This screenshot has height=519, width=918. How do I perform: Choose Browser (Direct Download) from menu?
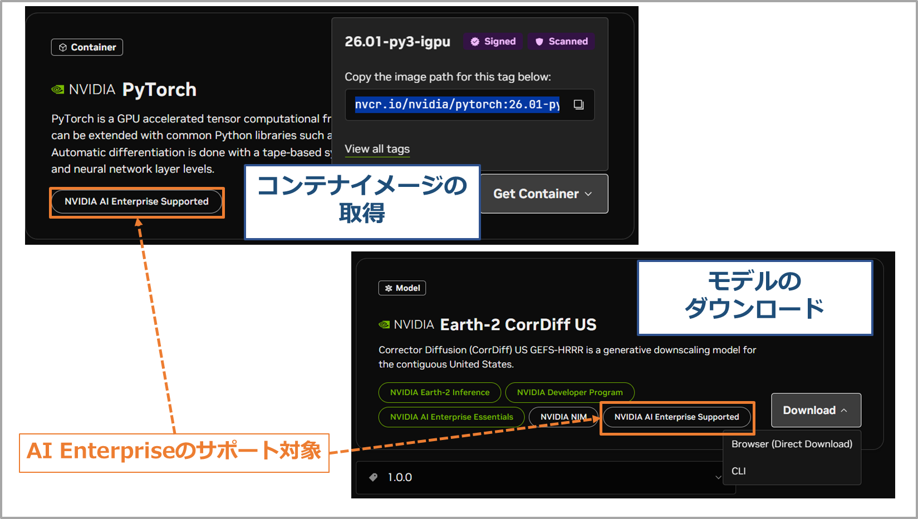[791, 444]
